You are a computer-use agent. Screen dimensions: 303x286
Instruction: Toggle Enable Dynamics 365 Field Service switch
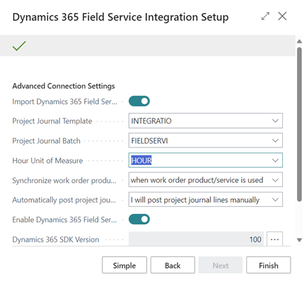(x=139, y=219)
